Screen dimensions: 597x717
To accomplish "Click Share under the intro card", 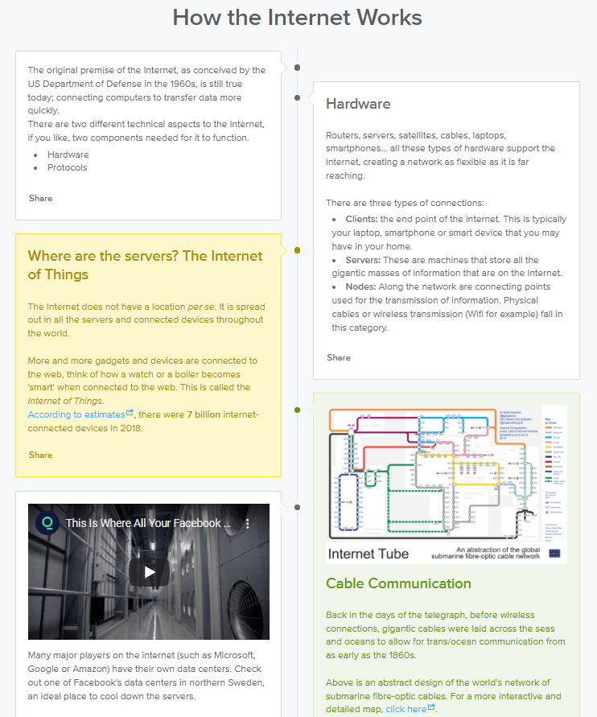I will point(41,198).
